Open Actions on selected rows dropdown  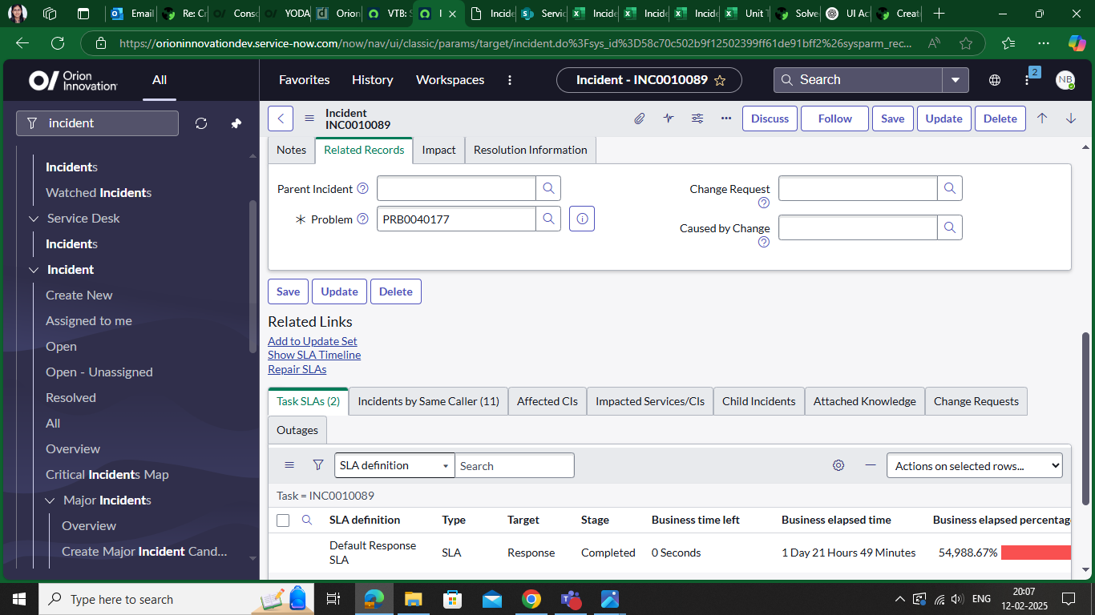pyautogui.click(x=974, y=465)
